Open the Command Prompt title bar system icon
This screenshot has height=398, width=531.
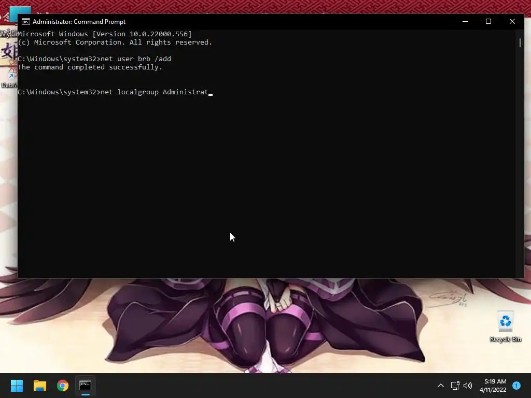pos(26,22)
